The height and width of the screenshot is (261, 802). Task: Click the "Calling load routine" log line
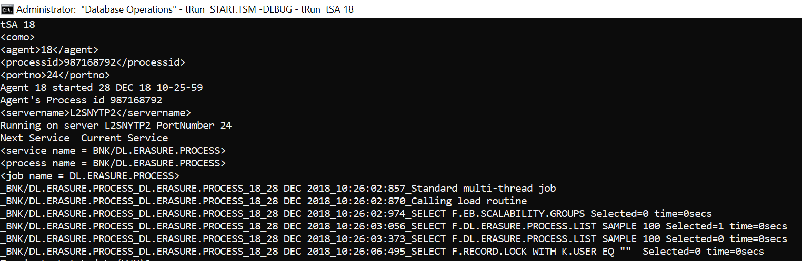point(263,201)
